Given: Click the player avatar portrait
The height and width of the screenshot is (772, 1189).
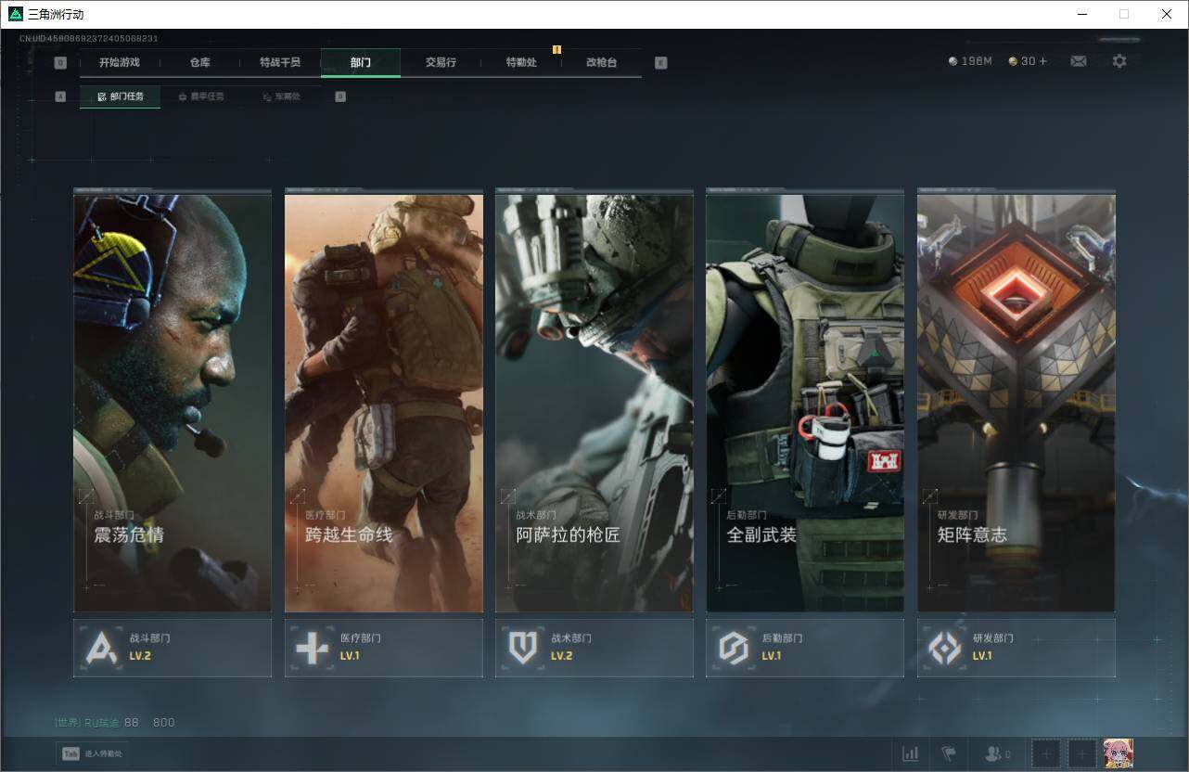Looking at the screenshot, I should (x=1118, y=753).
